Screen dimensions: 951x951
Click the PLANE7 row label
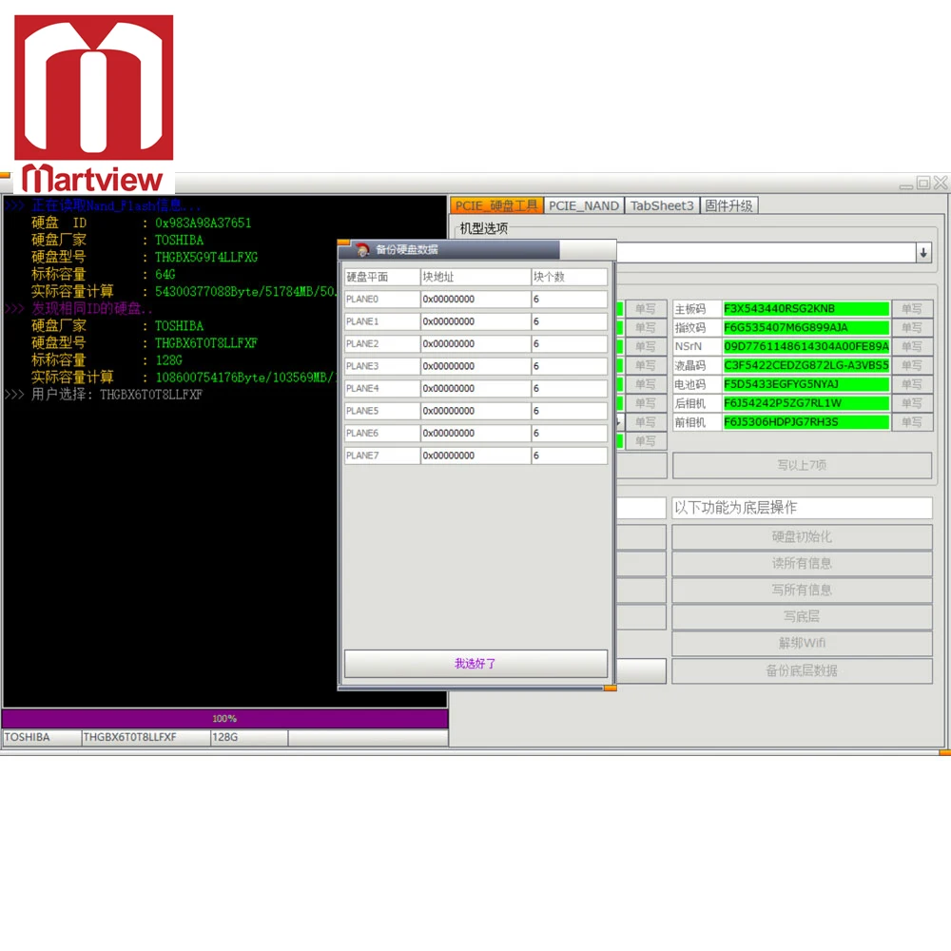click(x=382, y=456)
